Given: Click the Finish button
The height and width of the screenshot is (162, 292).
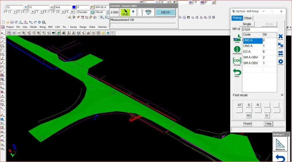Looking at the screenshot, I should coord(247,124).
